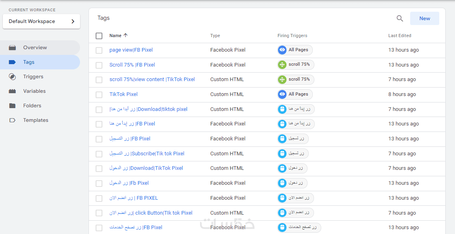Click the Overview sidebar icon

coord(13,48)
